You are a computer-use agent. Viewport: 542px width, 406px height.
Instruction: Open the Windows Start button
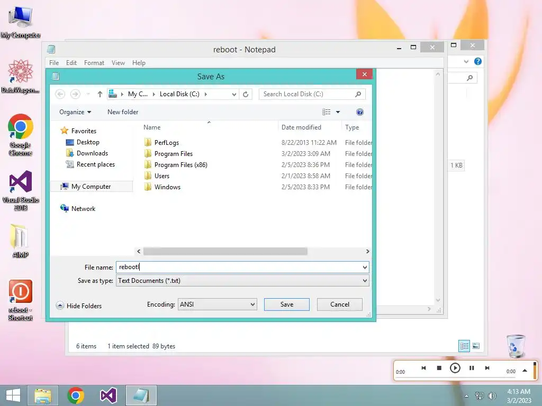pos(13,395)
